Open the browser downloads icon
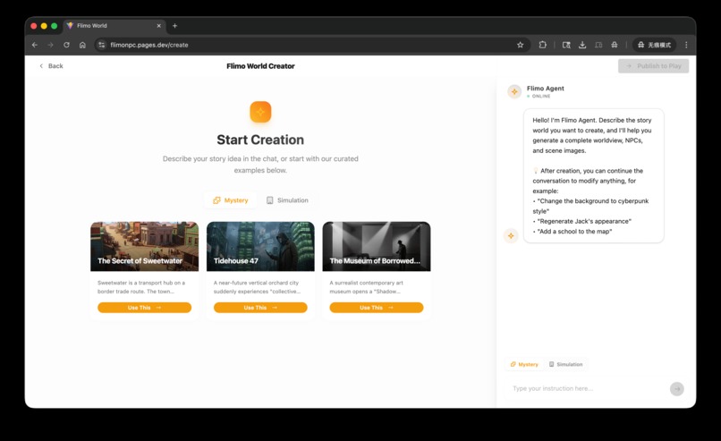 coord(582,45)
